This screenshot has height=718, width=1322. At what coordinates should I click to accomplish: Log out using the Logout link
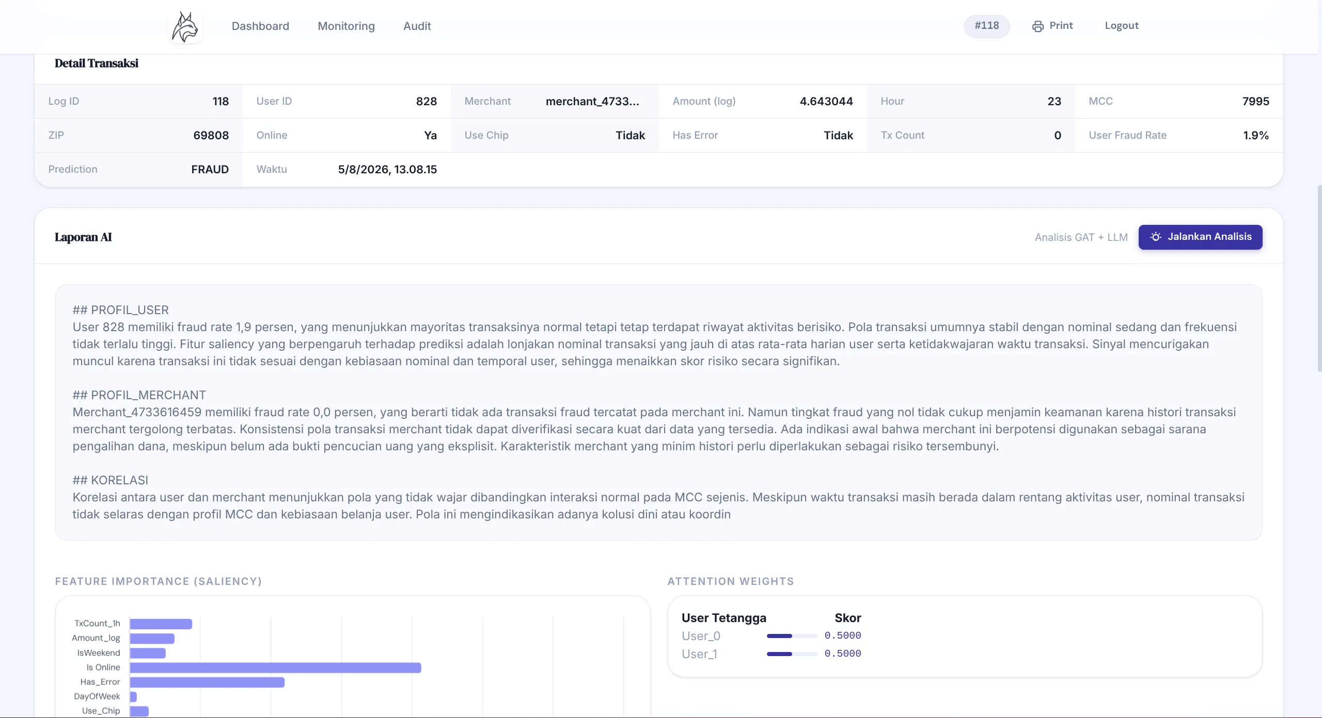point(1122,26)
